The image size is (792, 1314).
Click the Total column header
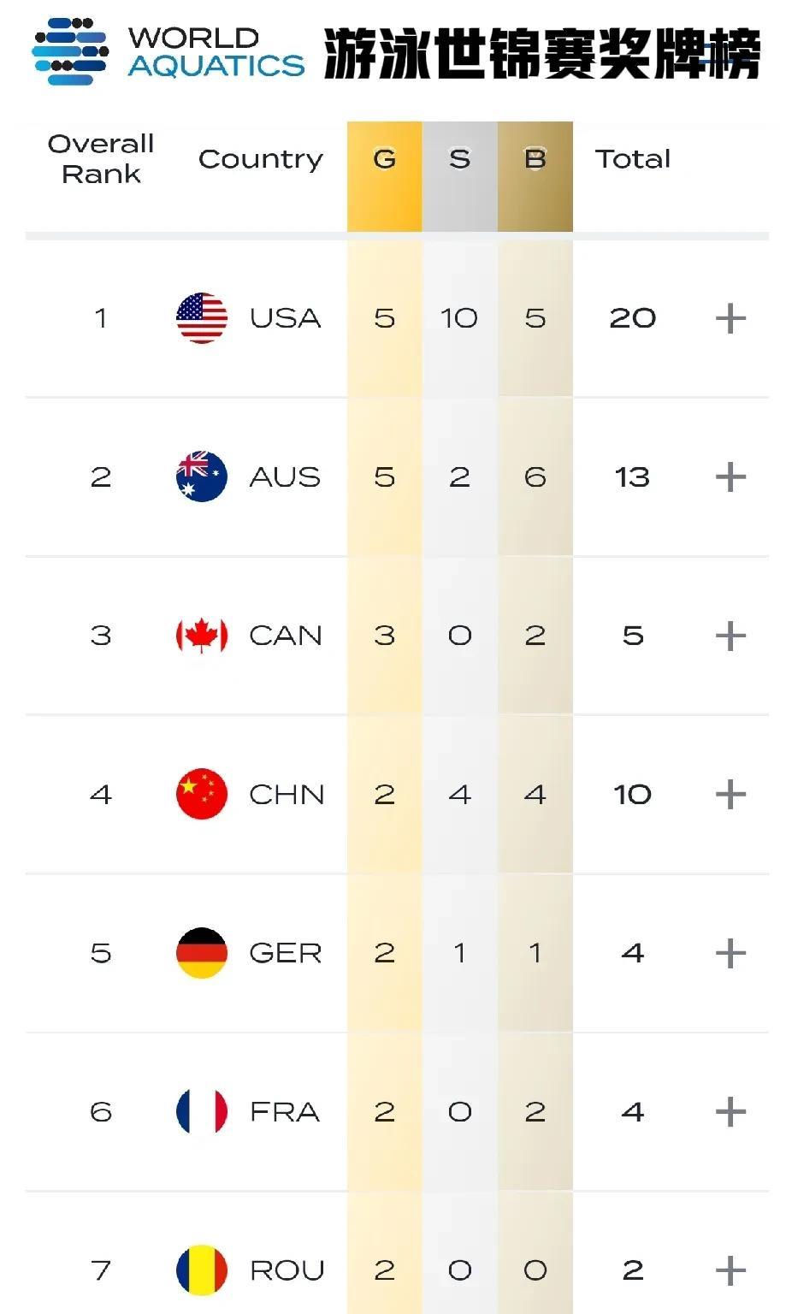633,159
